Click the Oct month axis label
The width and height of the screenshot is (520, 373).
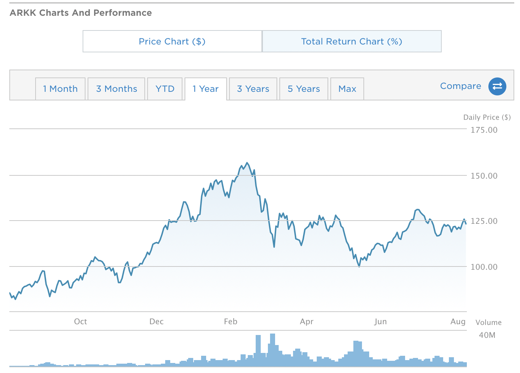pos(80,321)
